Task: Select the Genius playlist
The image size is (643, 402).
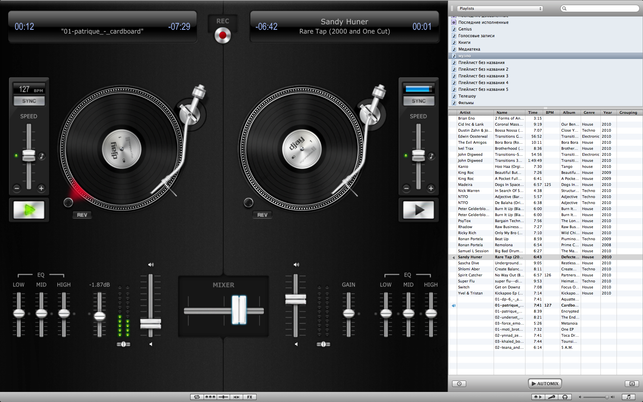Action: click(546, 29)
